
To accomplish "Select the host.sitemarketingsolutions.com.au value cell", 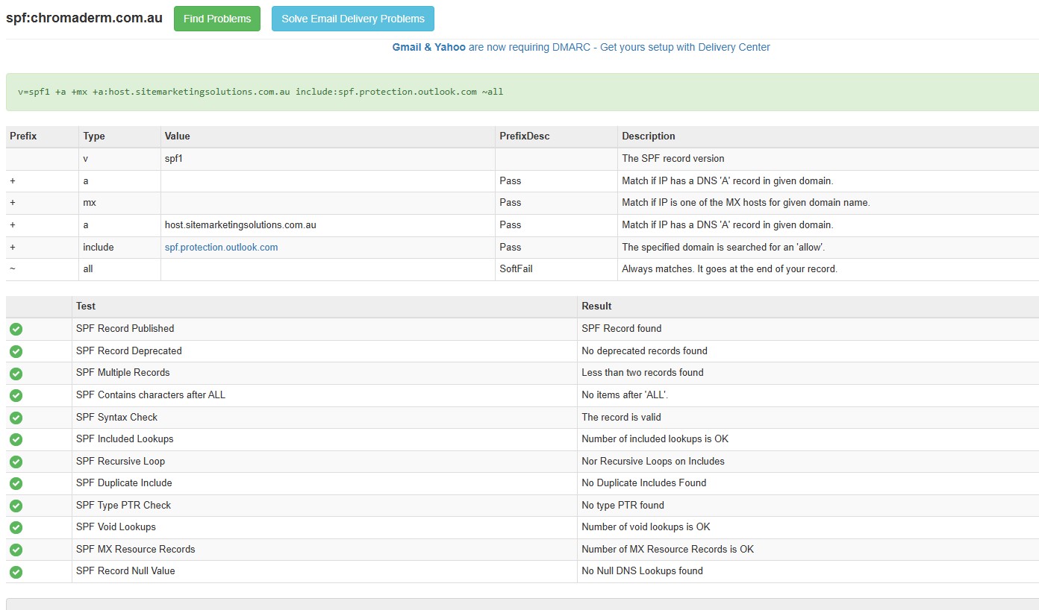I will point(328,225).
